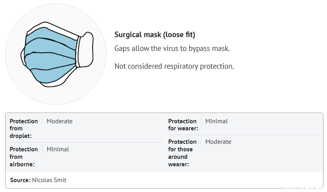
Task: Click 'Protection for those around wearer' label
Action: click(x=182, y=153)
